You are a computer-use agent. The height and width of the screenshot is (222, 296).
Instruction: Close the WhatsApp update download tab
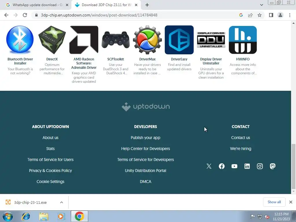click(67, 5)
